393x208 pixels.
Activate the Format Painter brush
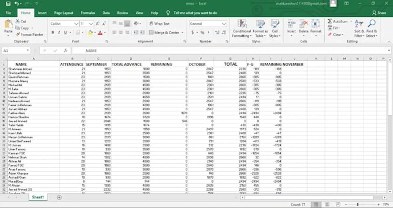tap(29, 35)
